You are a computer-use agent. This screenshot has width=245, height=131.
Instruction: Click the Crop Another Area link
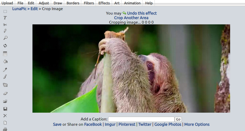131,18
